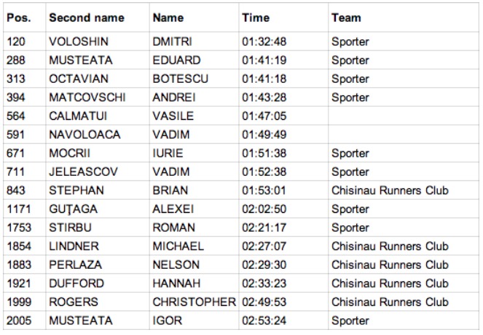483x335 pixels.
Task: Select the position 1753 cell
Action: click(x=24, y=227)
